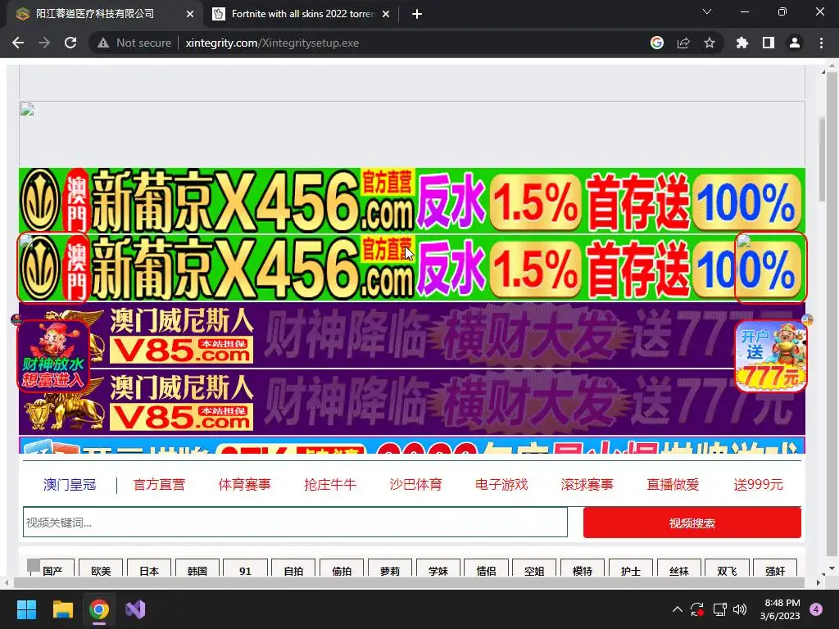Select the 双飞 category button
The height and width of the screenshot is (629, 839).
click(727, 568)
